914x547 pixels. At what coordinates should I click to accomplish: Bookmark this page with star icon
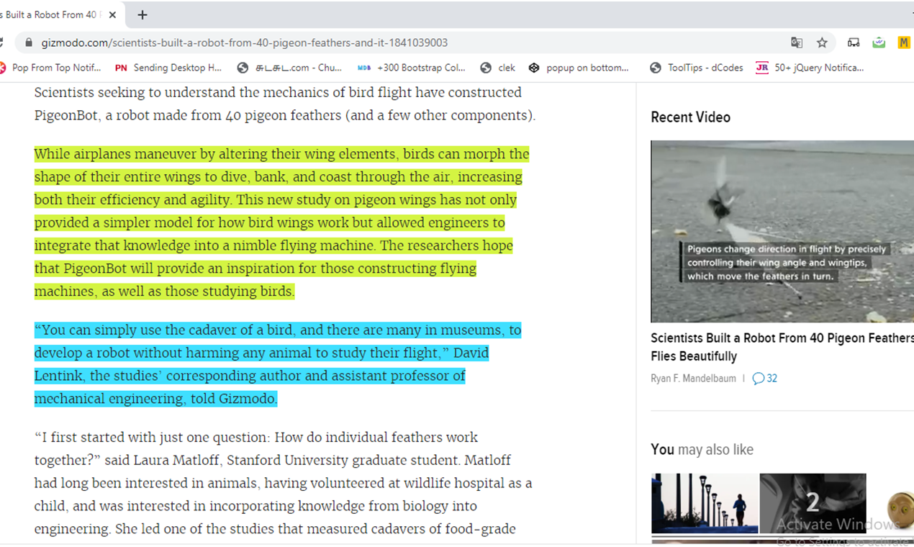(x=822, y=42)
